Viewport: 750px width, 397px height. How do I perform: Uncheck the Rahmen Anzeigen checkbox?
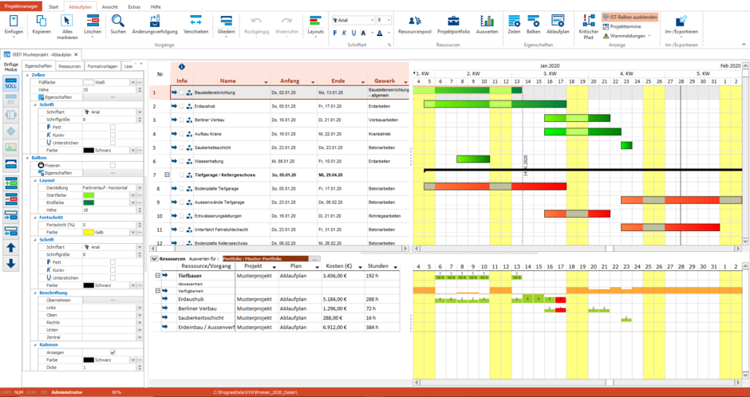pos(112,352)
